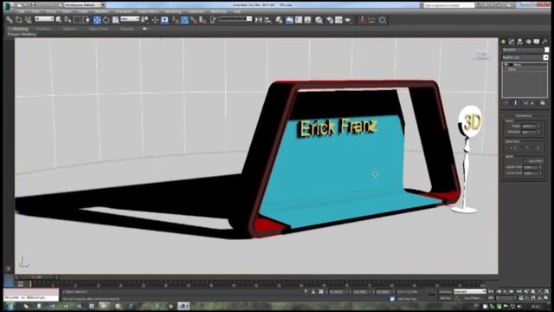554x312 pixels.
Task: Toggle Window/Crossing selection mode
Action: [87, 20]
